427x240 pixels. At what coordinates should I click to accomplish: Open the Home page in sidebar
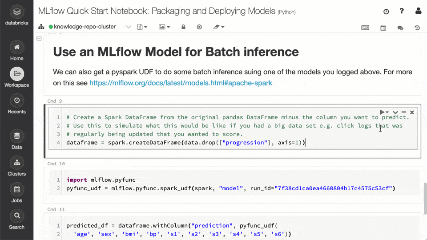click(x=16, y=51)
